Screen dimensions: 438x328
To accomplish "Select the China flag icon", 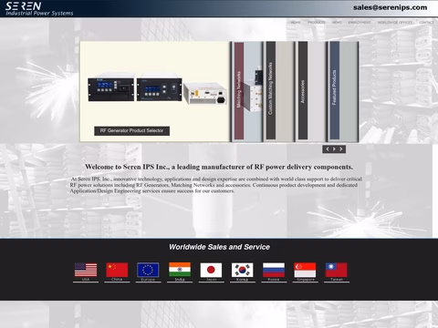I will click(117, 270).
